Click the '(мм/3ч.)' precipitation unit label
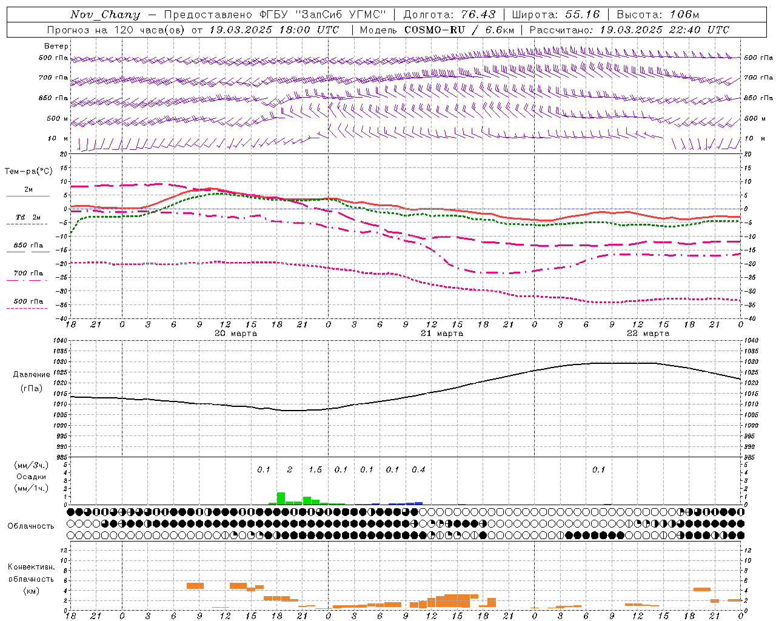The image size is (776, 621). (32, 465)
